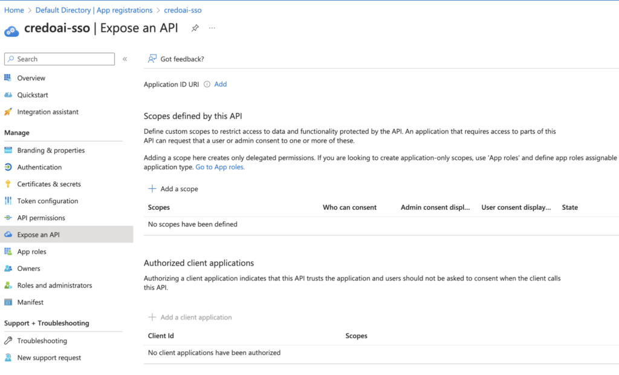Open Default Directory | App registrations breadcrumb

(x=94, y=10)
